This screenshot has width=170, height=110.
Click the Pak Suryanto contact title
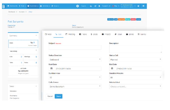[x=16, y=22]
